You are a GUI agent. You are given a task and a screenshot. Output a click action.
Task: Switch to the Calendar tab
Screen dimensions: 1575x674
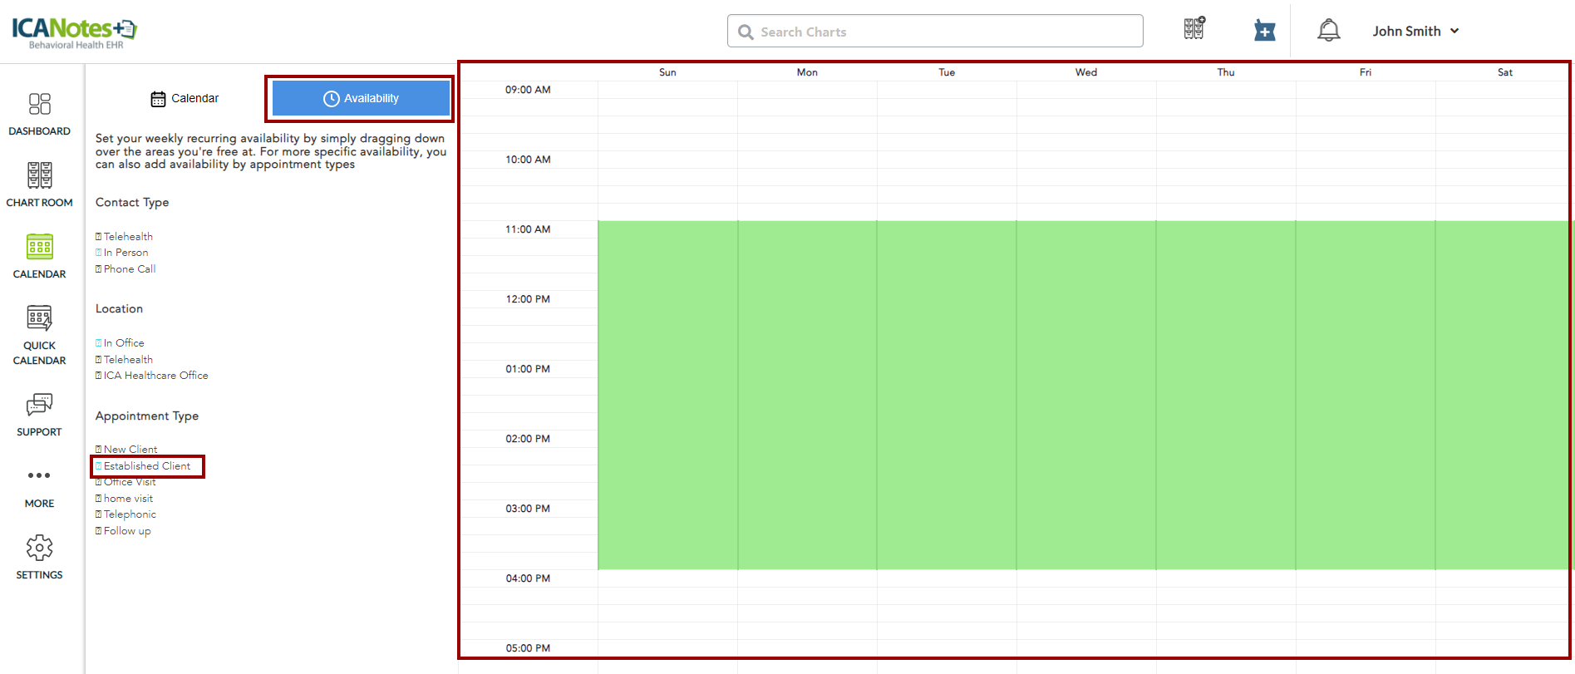(185, 98)
